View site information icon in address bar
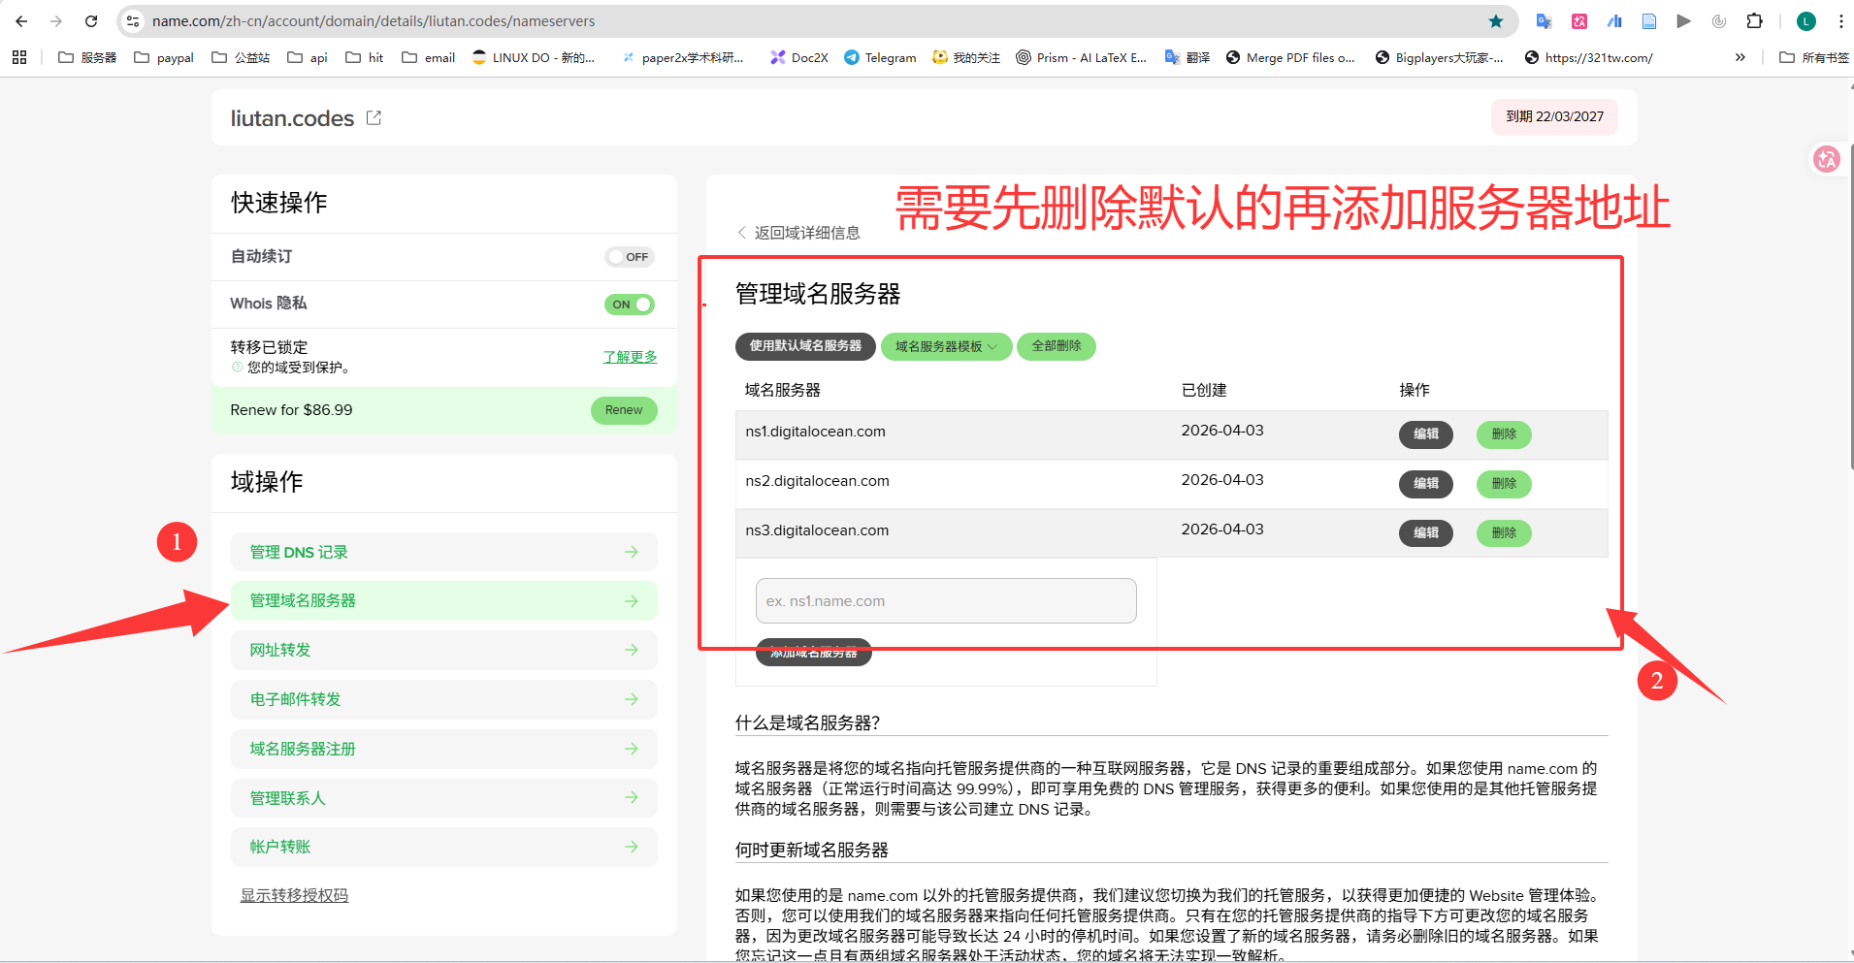The width and height of the screenshot is (1854, 963). click(133, 21)
